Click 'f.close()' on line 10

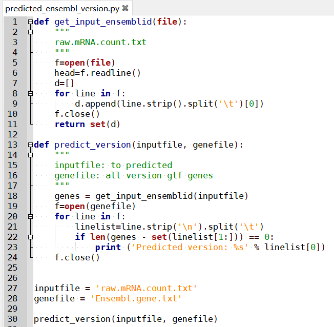point(77,114)
